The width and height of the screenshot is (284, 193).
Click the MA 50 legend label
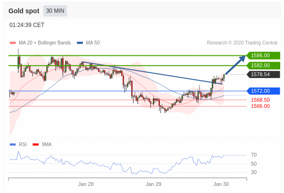tap(93, 43)
